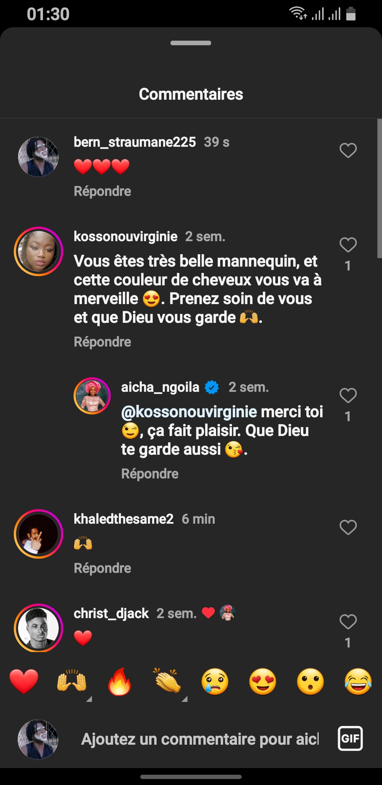The height and width of the screenshot is (785, 382).
Task: Tap the surprised face emoji
Action: click(x=310, y=681)
